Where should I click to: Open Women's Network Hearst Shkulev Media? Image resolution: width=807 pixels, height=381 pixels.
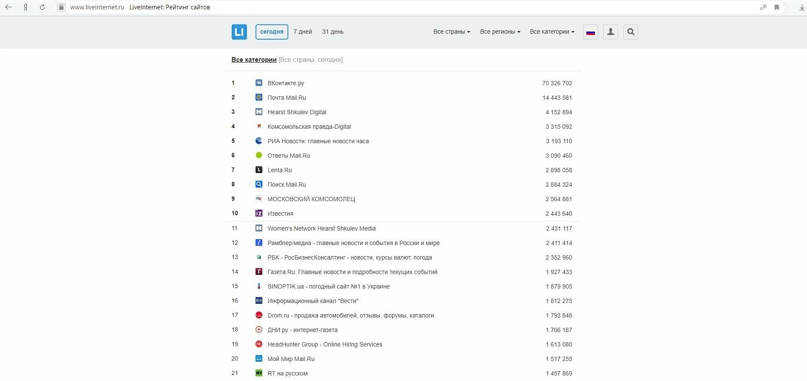pos(322,228)
